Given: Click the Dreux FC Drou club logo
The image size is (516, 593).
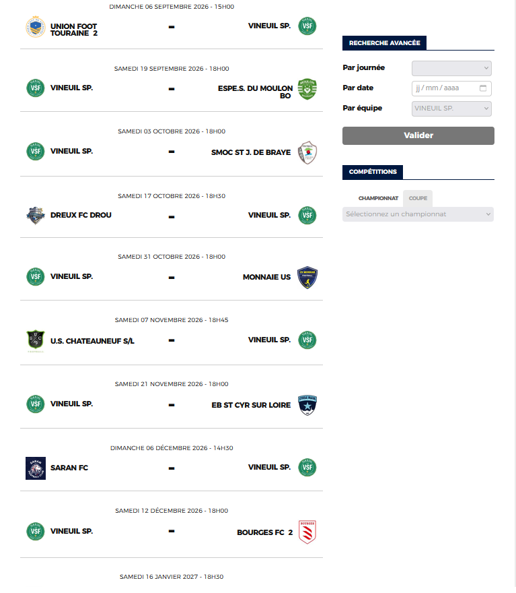Looking at the screenshot, I should [x=36, y=216].
